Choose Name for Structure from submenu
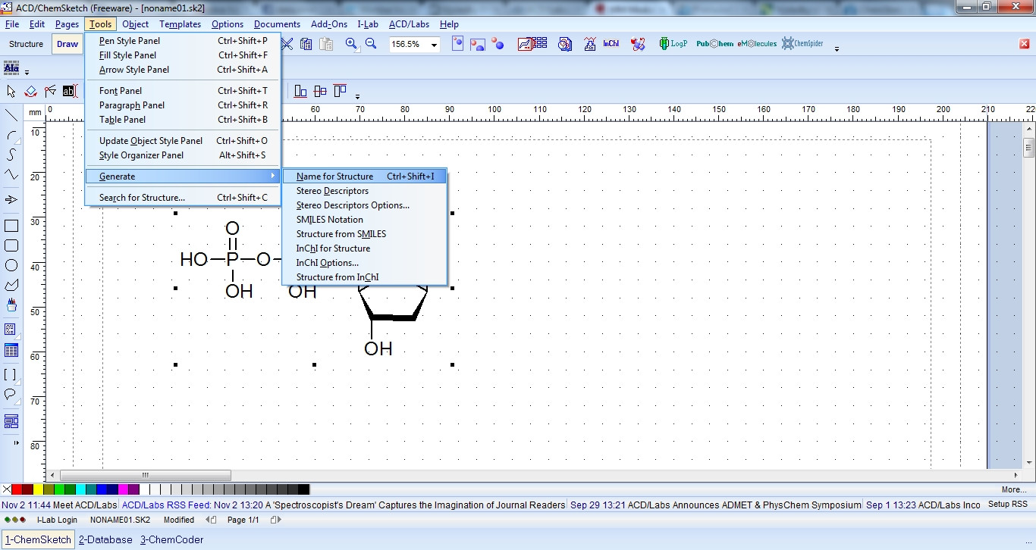The image size is (1036, 550). pos(365,177)
